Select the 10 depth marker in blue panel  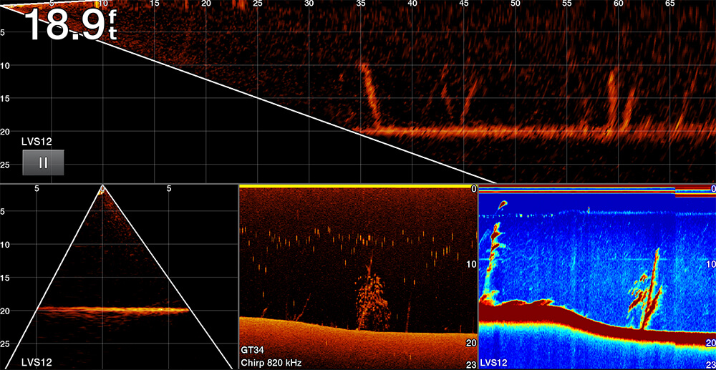point(708,264)
